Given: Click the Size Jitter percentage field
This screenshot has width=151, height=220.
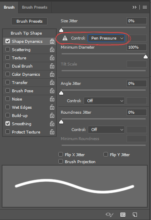Looking at the screenshot, I should coord(137,21).
